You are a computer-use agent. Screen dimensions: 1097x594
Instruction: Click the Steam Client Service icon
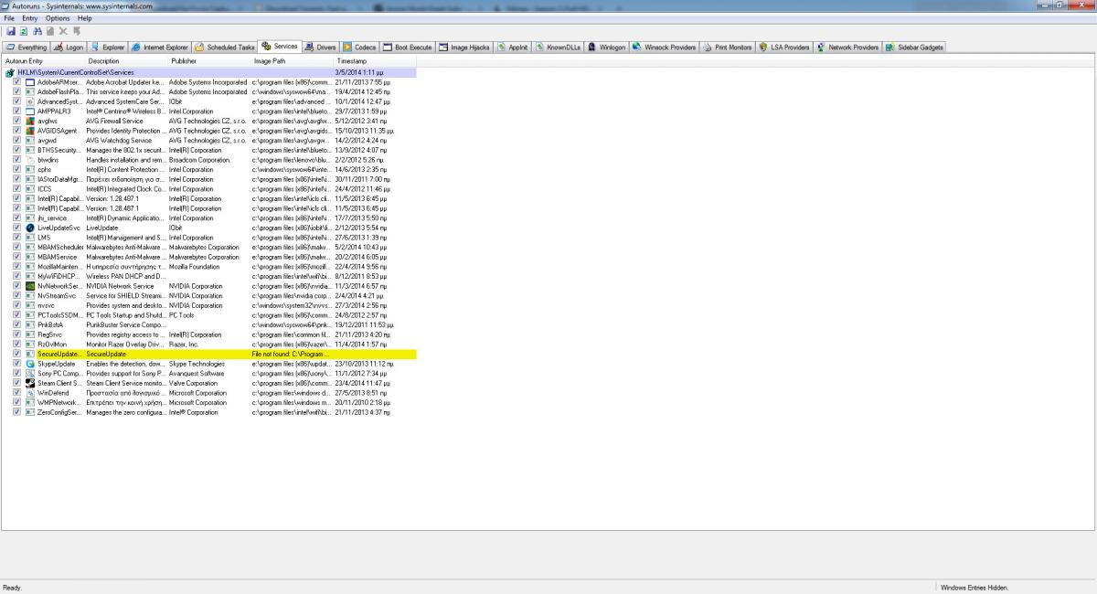(x=30, y=383)
